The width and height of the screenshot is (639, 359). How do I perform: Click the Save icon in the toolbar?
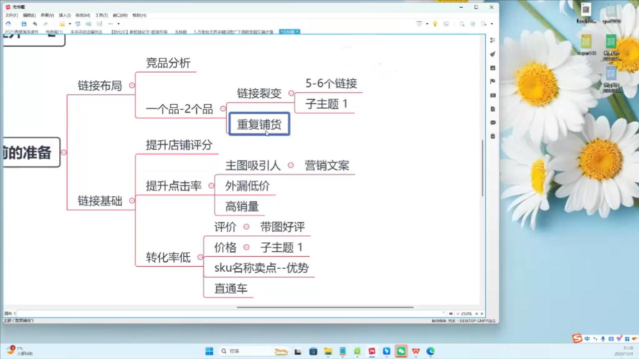pyautogui.click(x=24, y=23)
